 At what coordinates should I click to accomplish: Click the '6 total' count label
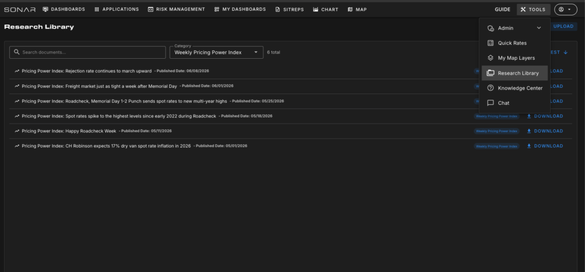tap(274, 52)
